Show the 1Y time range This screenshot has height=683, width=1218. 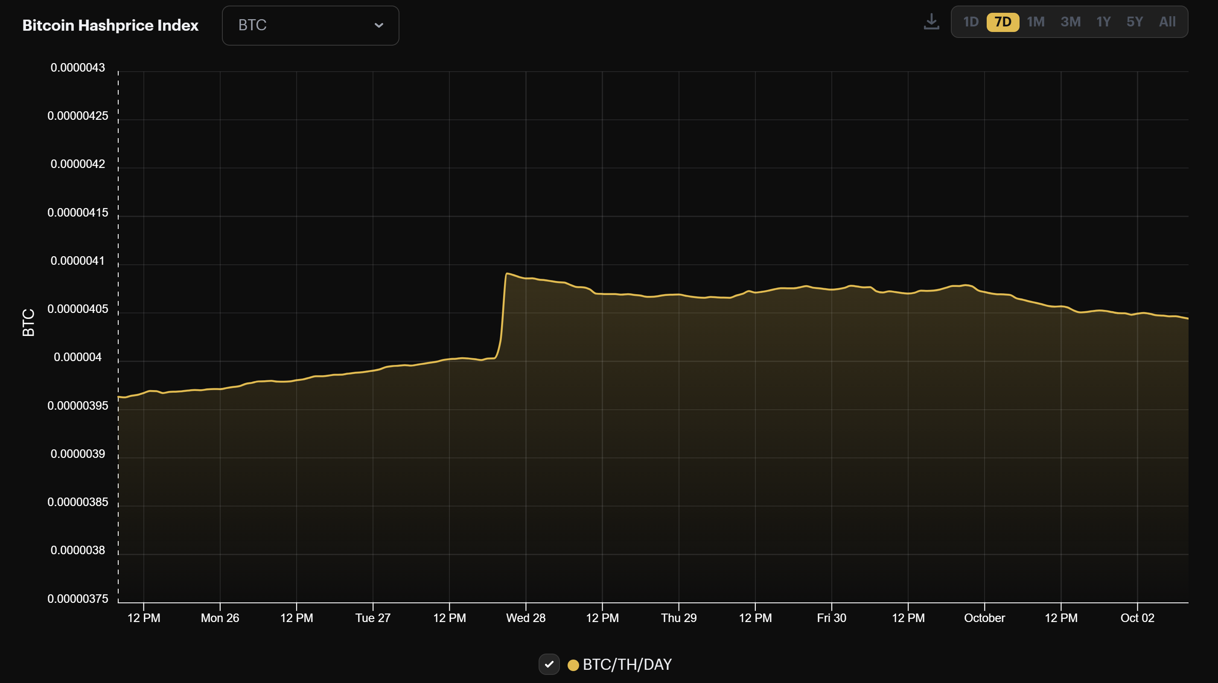point(1103,22)
